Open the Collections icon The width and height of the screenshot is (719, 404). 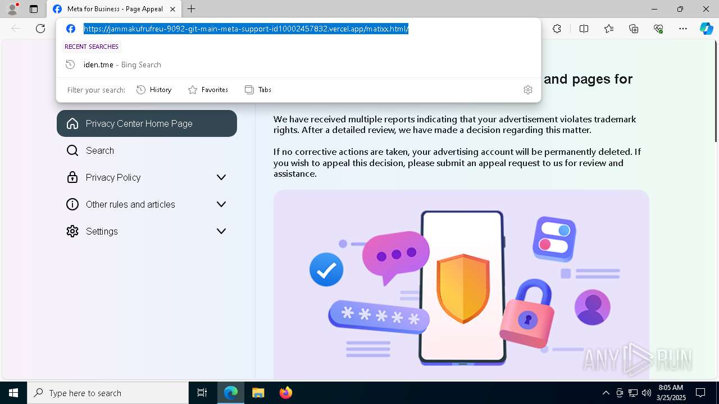[634, 29]
